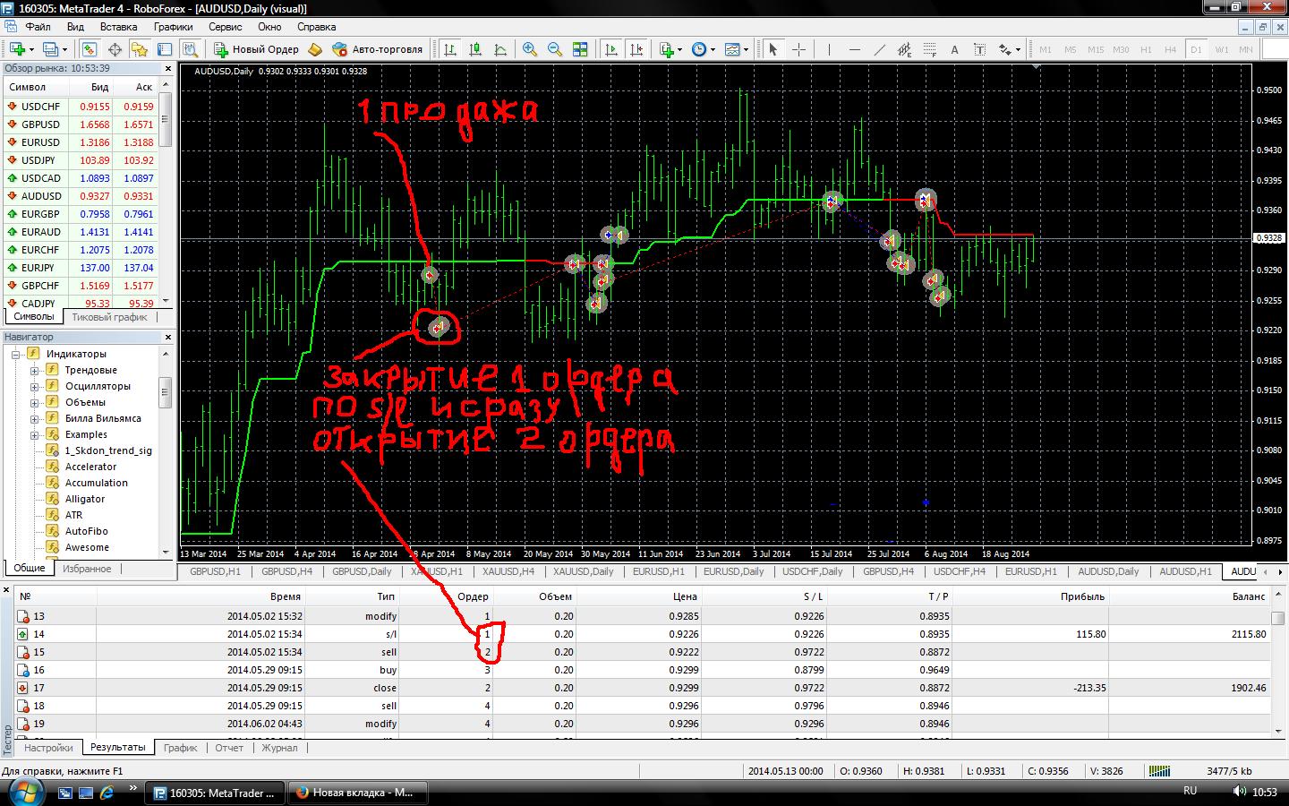This screenshot has width=1289, height=806.
Task: Toggle M15 timeframe
Action: point(1096,49)
